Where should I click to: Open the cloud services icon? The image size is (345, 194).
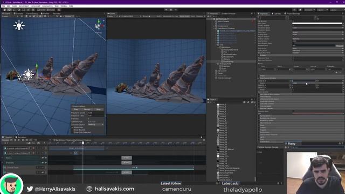point(300,10)
